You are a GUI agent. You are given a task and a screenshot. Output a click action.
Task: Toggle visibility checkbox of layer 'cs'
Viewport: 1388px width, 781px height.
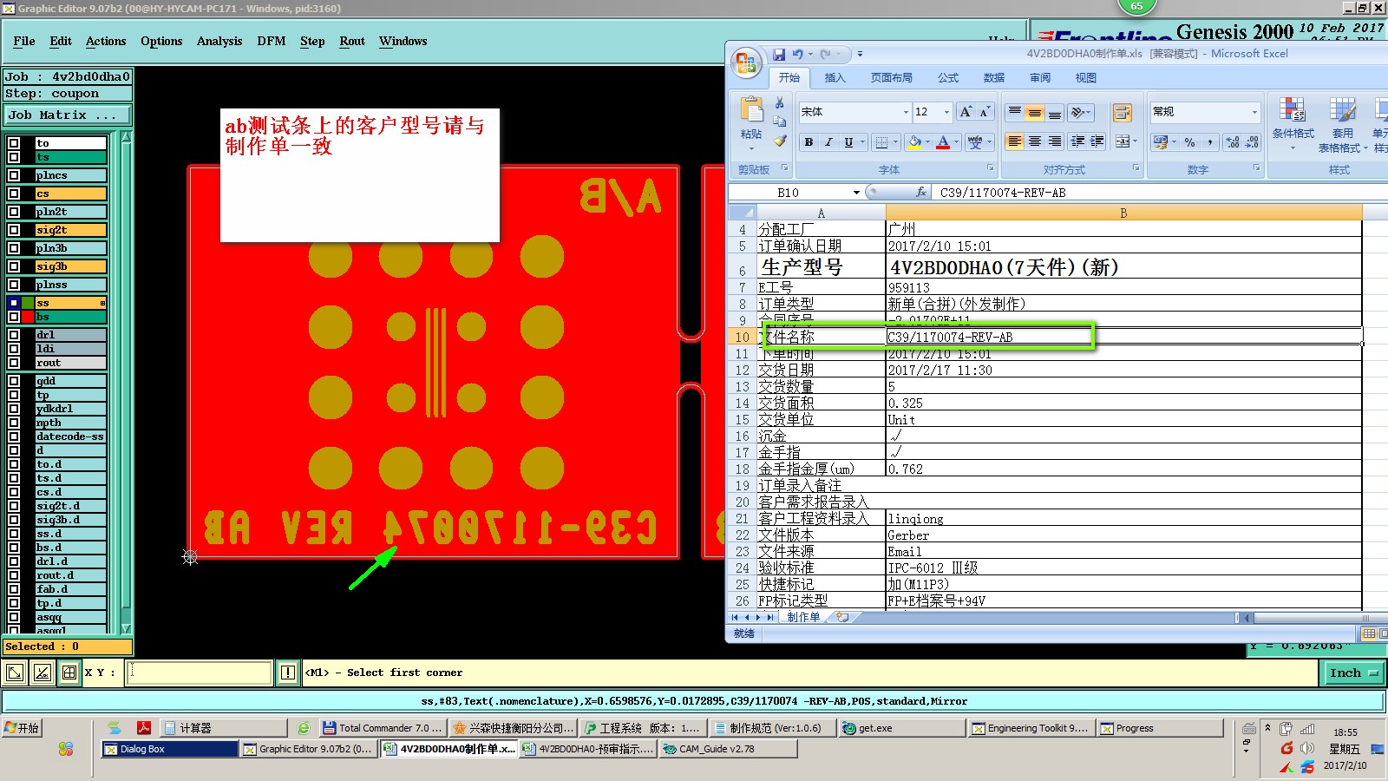(x=14, y=194)
